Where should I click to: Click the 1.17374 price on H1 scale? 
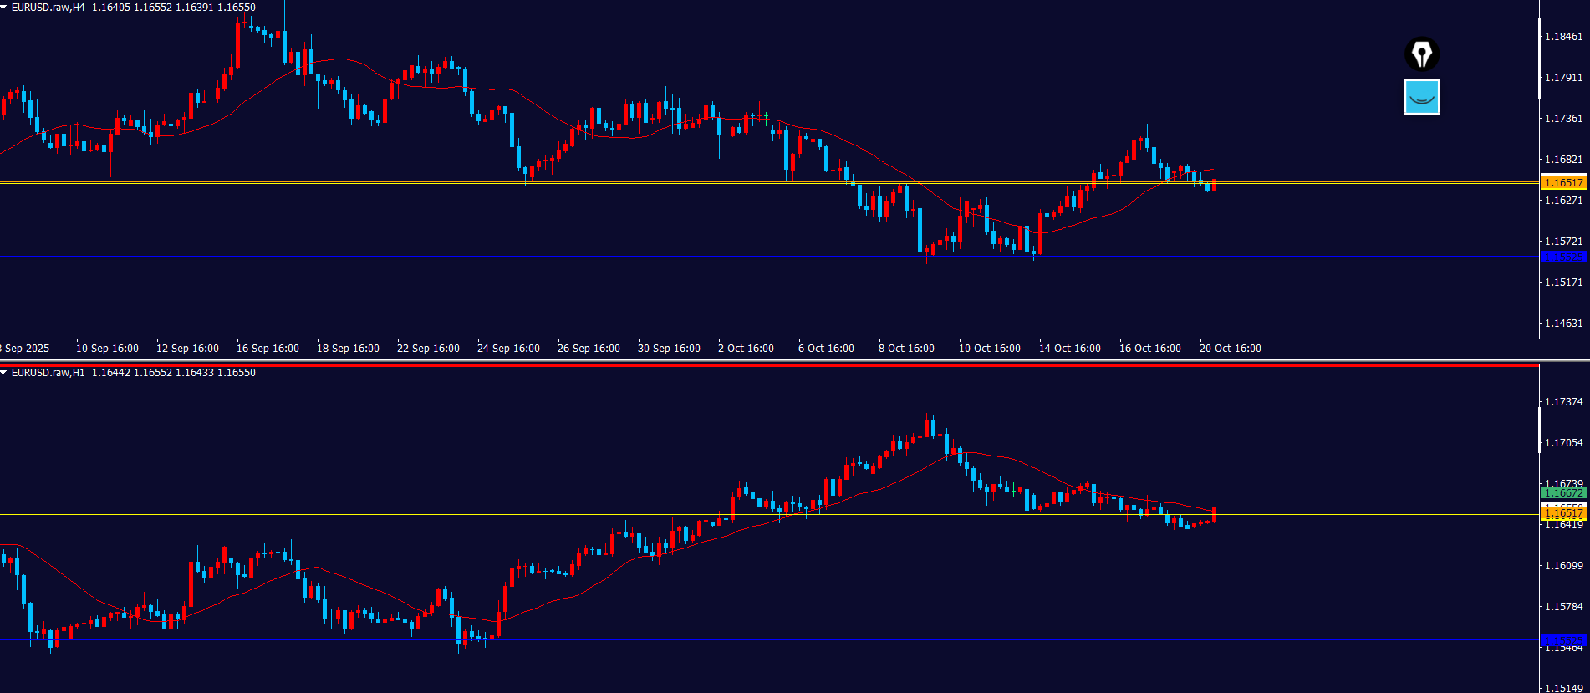coord(1562,402)
